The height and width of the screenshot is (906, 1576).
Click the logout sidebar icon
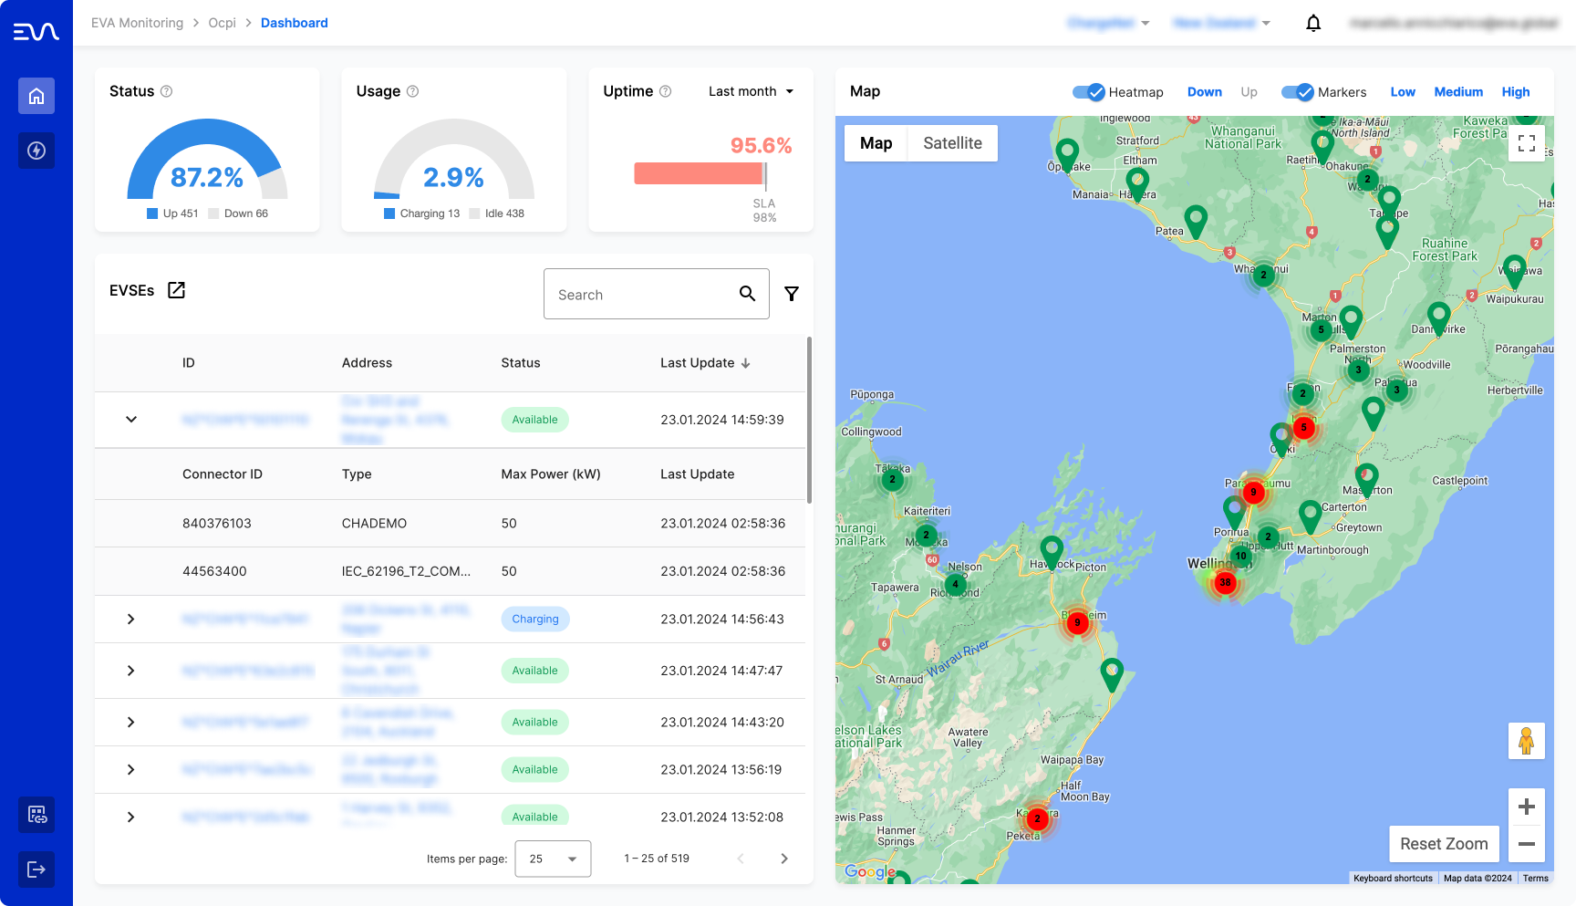[x=36, y=870]
